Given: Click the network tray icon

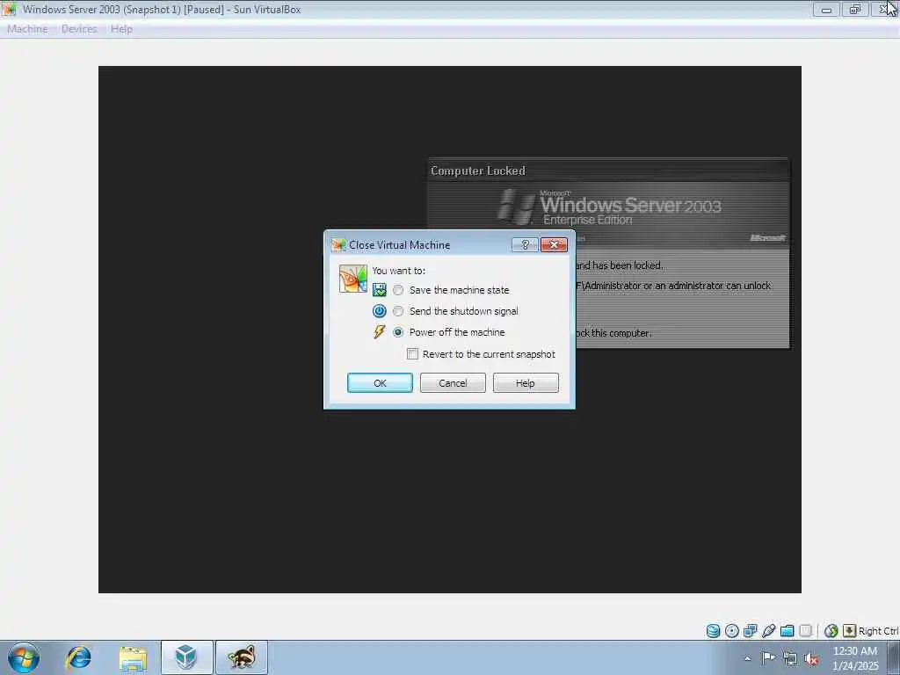Looking at the screenshot, I should click(x=790, y=659).
